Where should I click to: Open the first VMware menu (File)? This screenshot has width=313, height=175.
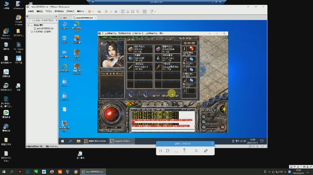[31, 11]
